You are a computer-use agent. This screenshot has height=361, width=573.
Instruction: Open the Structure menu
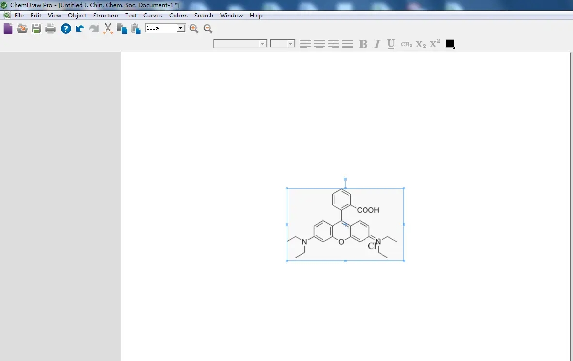pyautogui.click(x=105, y=15)
